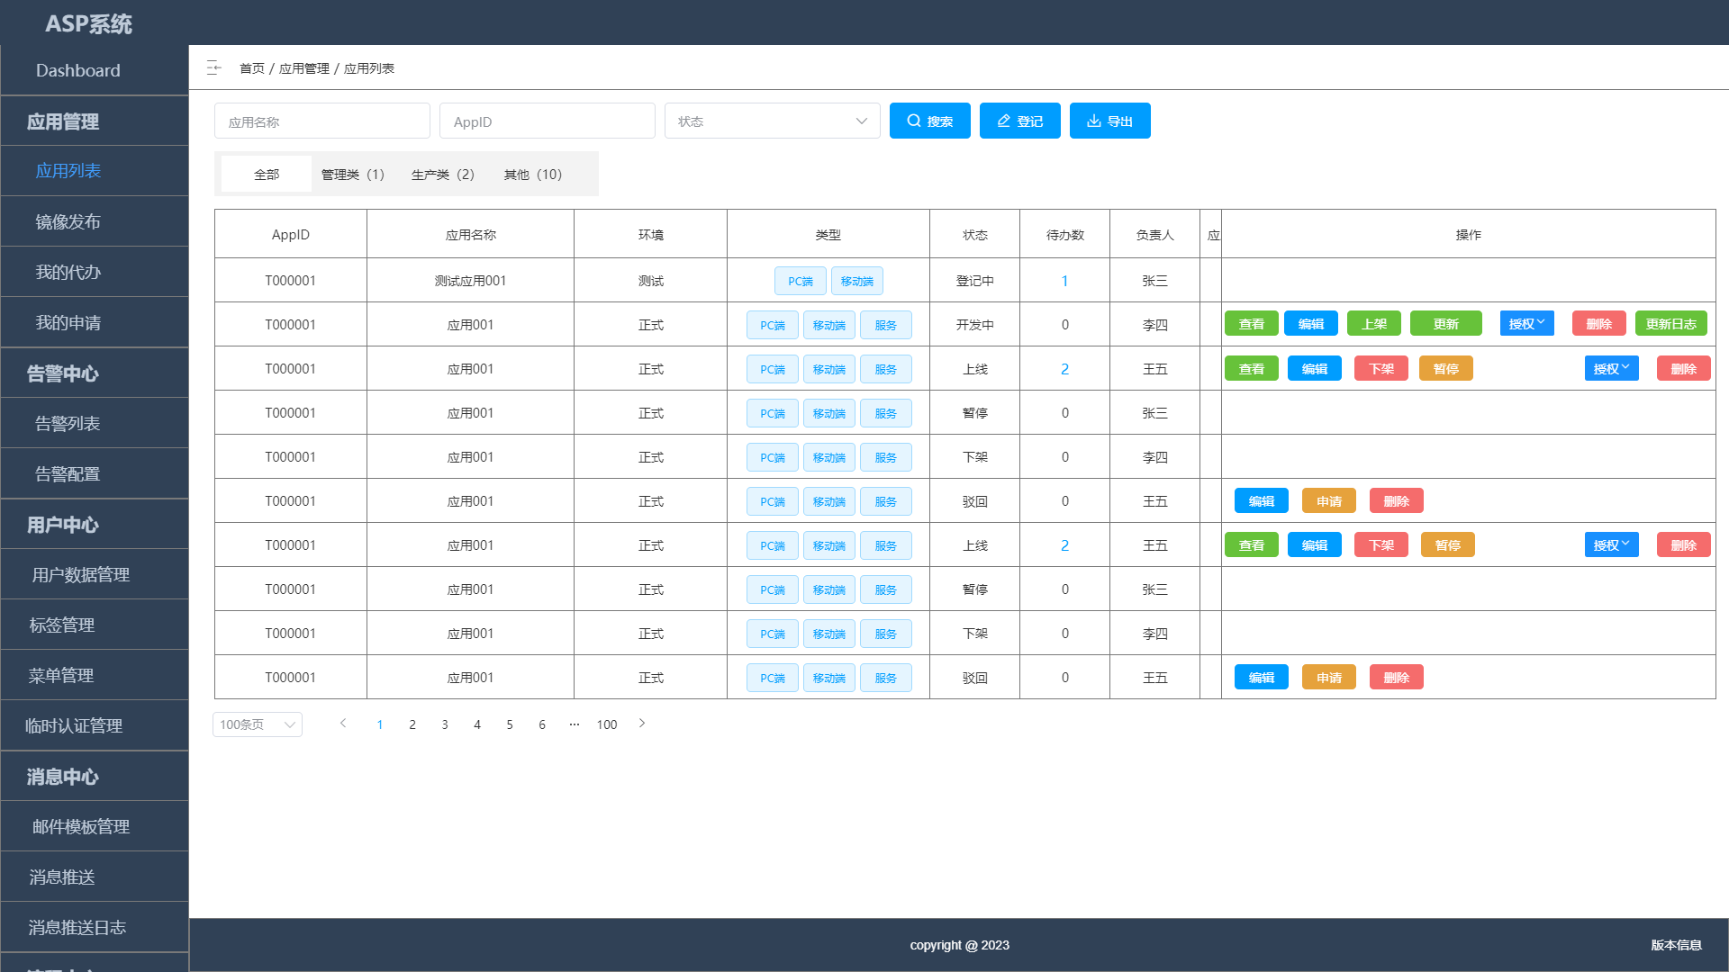
Task: Expand the 消息中心 sidebar group
Action: click(95, 776)
